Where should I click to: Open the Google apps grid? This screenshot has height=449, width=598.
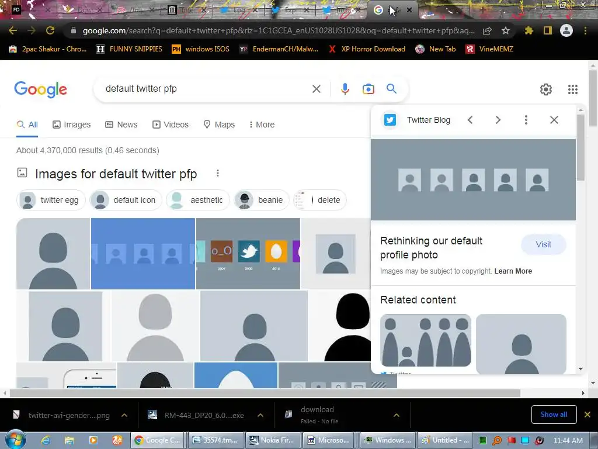[x=573, y=89]
